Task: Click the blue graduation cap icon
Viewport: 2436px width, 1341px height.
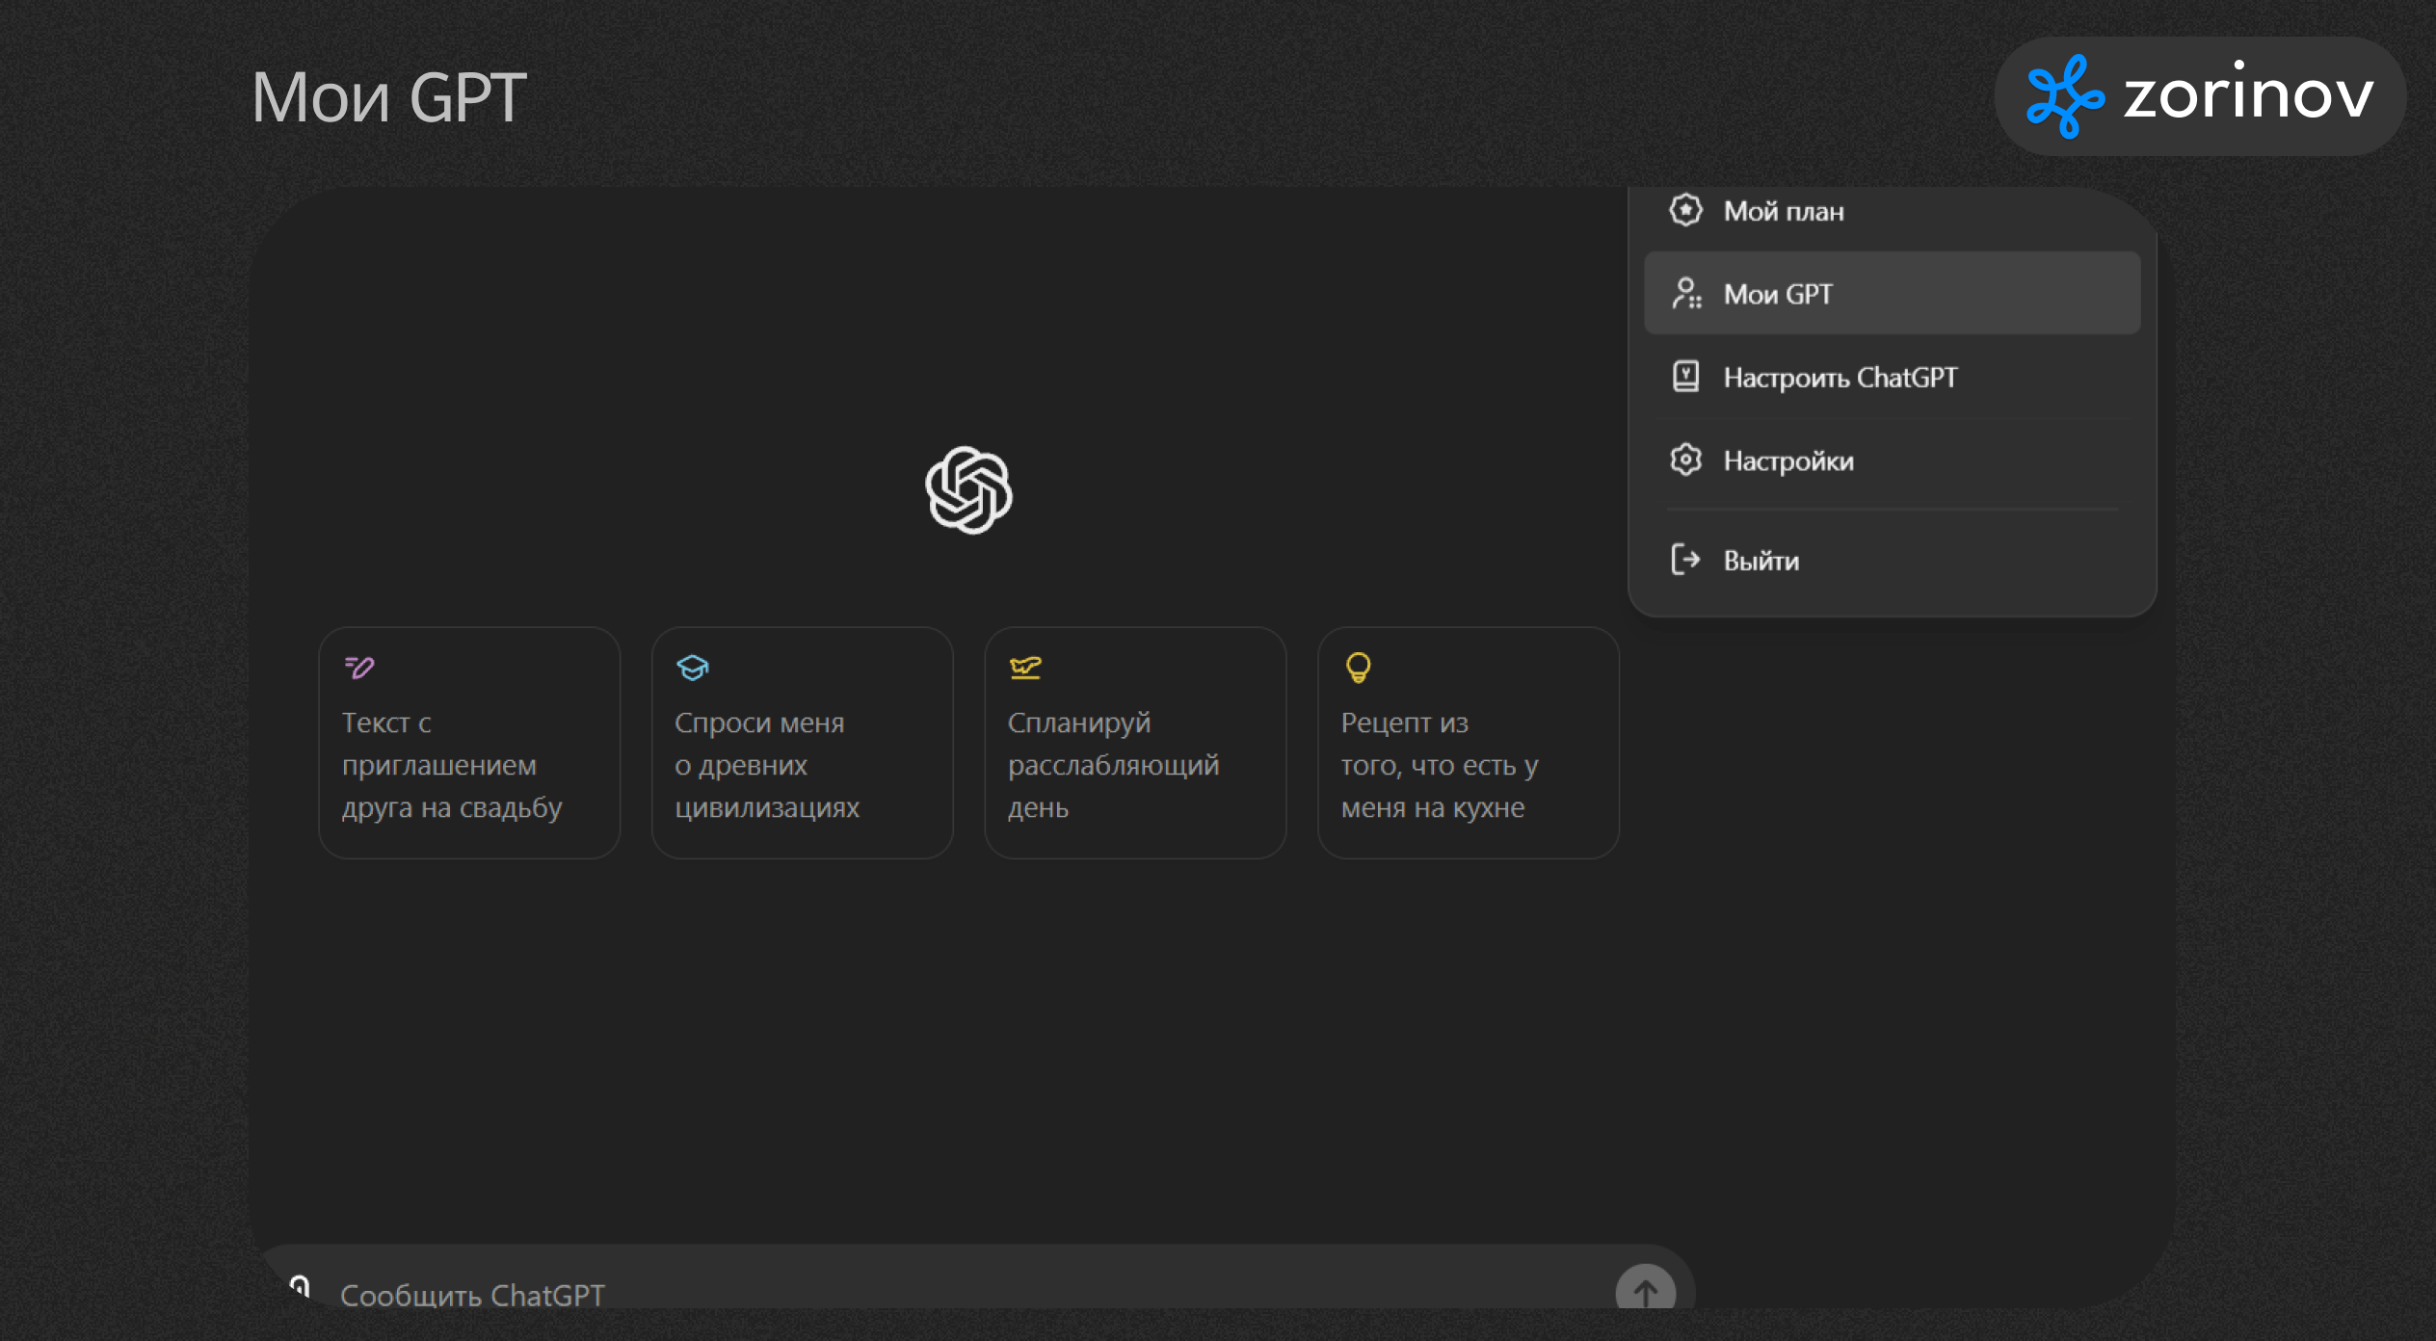Action: point(692,667)
